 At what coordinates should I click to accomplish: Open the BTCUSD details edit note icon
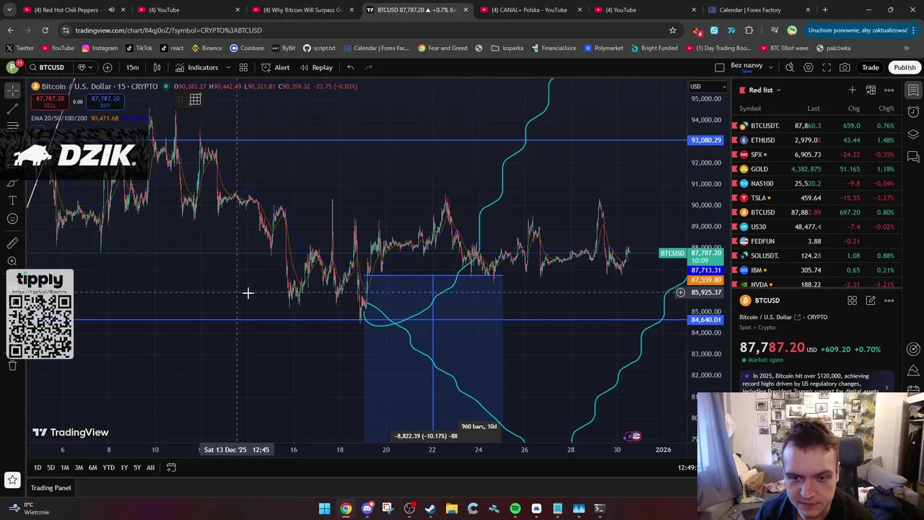point(871,300)
